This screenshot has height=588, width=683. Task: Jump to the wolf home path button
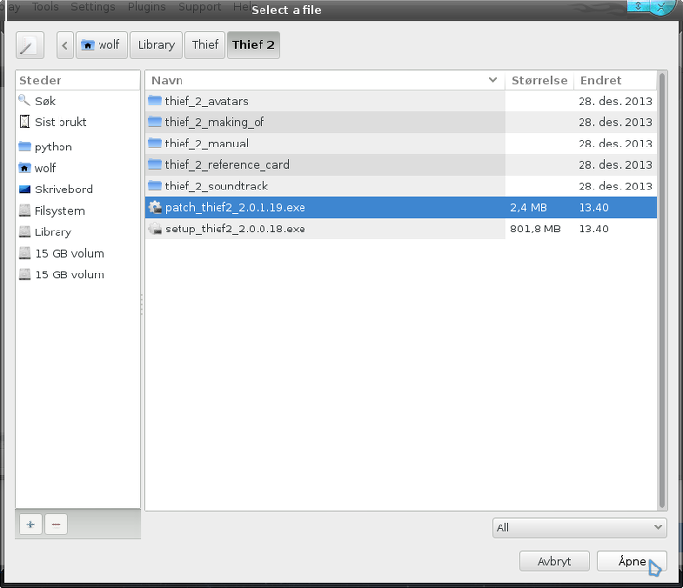click(101, 45)
